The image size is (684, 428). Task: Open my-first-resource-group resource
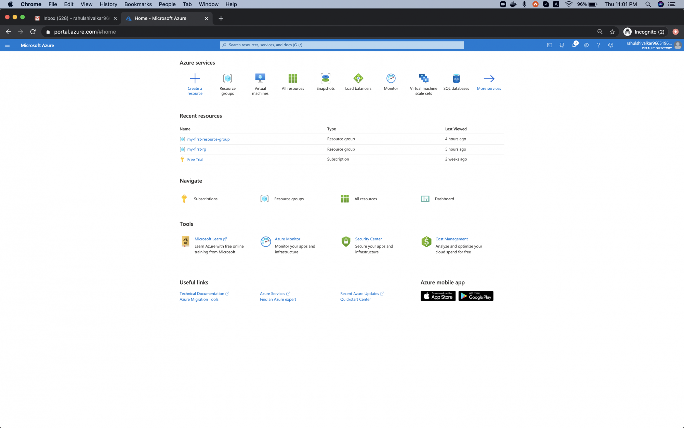208,139
